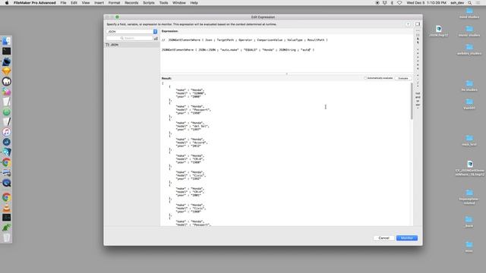Open Spotlight search in menu bar

470,3
